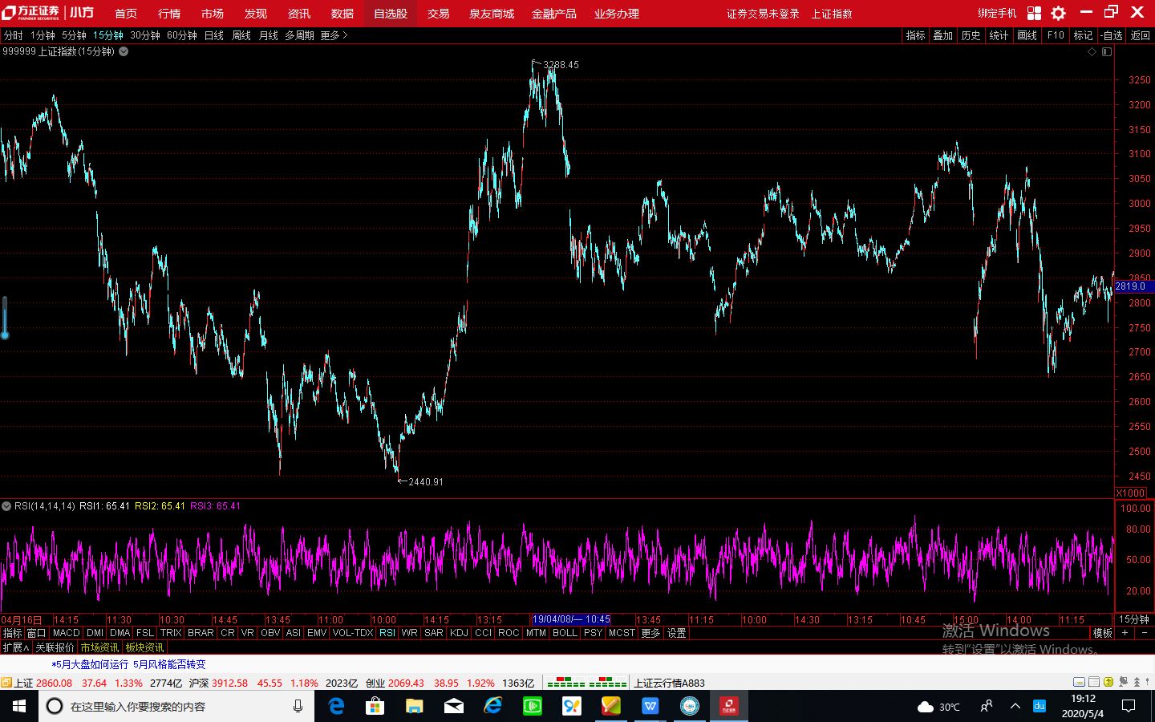Open the 市场资讯 tab
Screen dimensions: 1155x722
coord(99,647)
